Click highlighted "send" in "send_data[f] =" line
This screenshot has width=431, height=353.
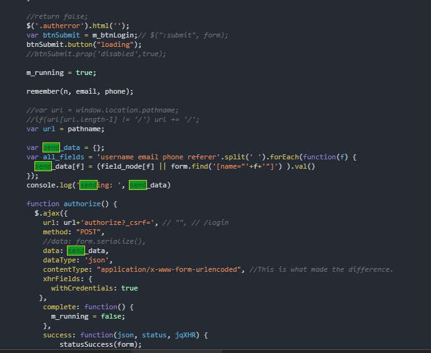coord(43,166)
